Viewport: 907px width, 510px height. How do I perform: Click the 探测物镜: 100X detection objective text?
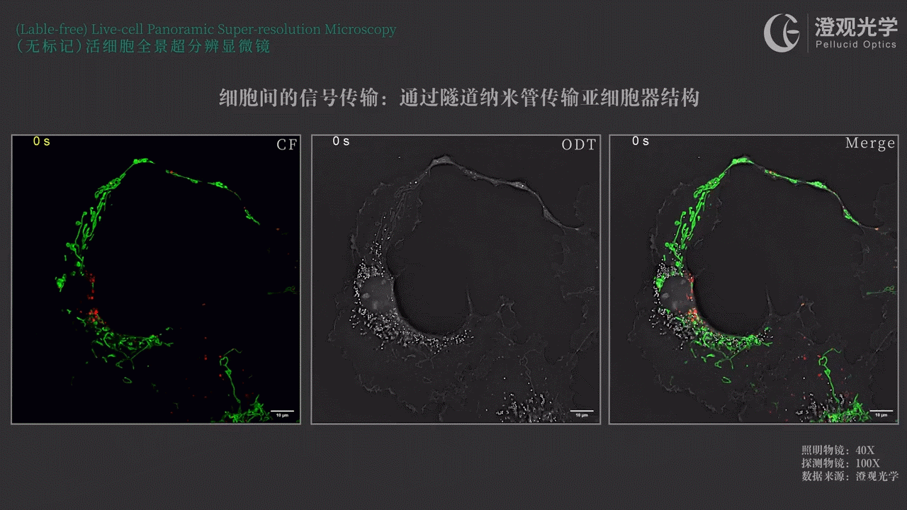click(x=840, y=463)
